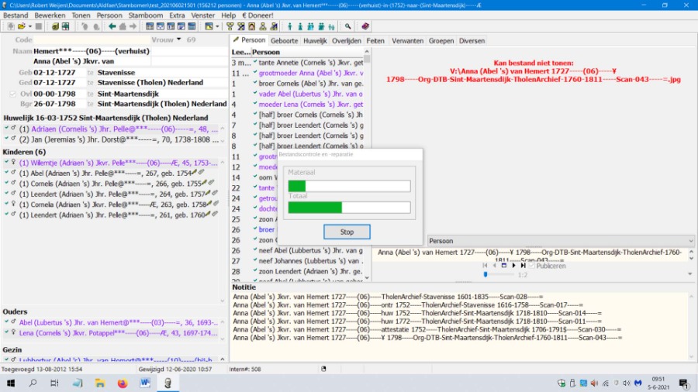Click the book icon in toolbar
The image size is (698, 392).
(x=365, y=26)
